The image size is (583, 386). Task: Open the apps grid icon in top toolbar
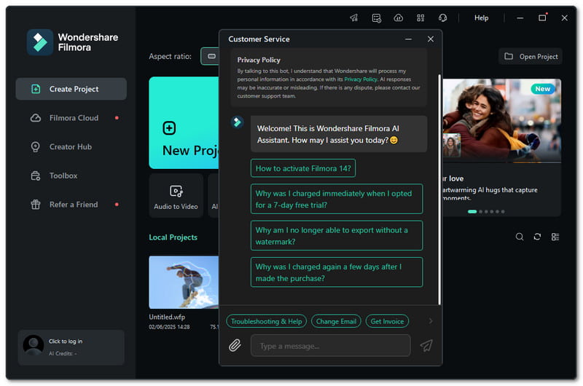click(420, 17)
